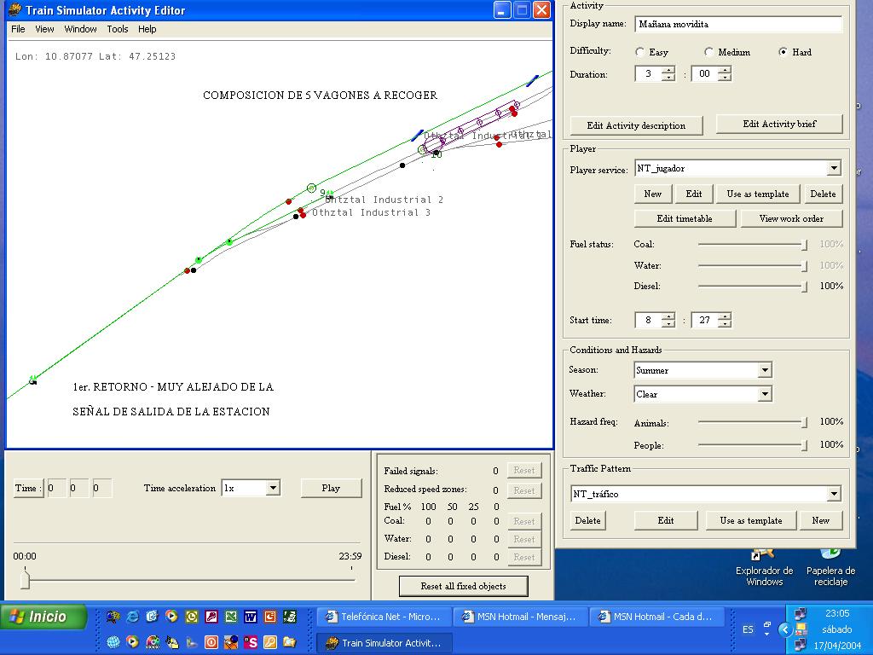873x655 pixels.
Task: Click the activity Display name text field
Action: click(737, 24)
